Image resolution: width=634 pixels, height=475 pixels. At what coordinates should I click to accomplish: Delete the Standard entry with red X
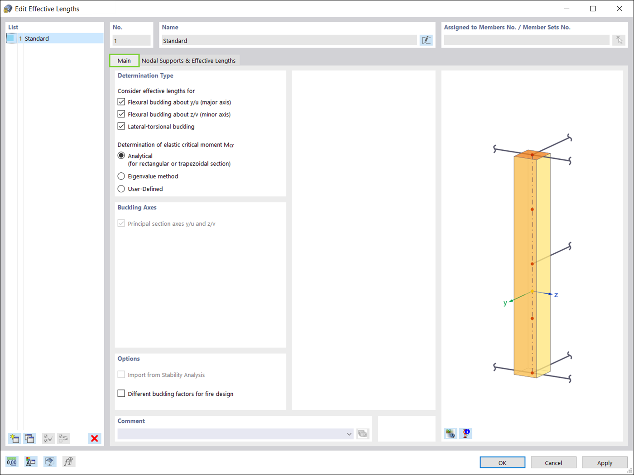(x=95, y=438)
